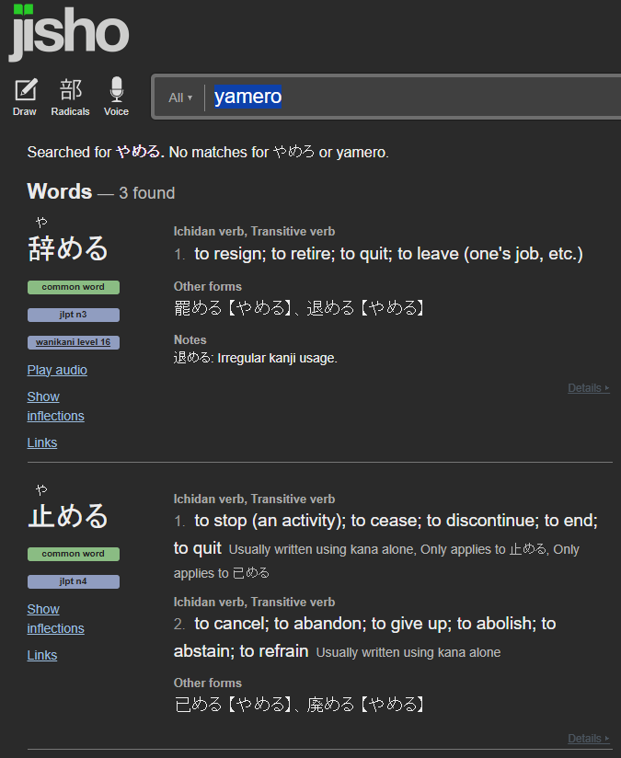This screenshot has height=758, width=621.
Task: Show inflections for 辞める
Action: pyautogui.click(x=55, y=406)
